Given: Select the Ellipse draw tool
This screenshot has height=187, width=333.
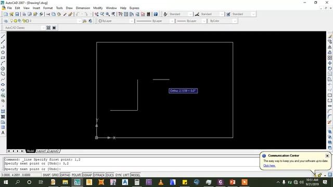Looking at the screenshot, I should [3, 85].
